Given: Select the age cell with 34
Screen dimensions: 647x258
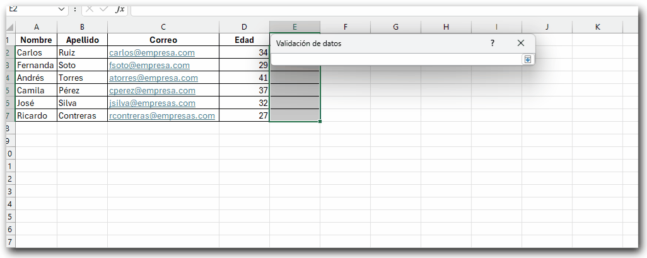Looking at the screenshot, I should point(244,52).
